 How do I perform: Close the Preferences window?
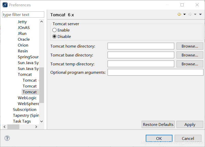click(x=197, y=5)
